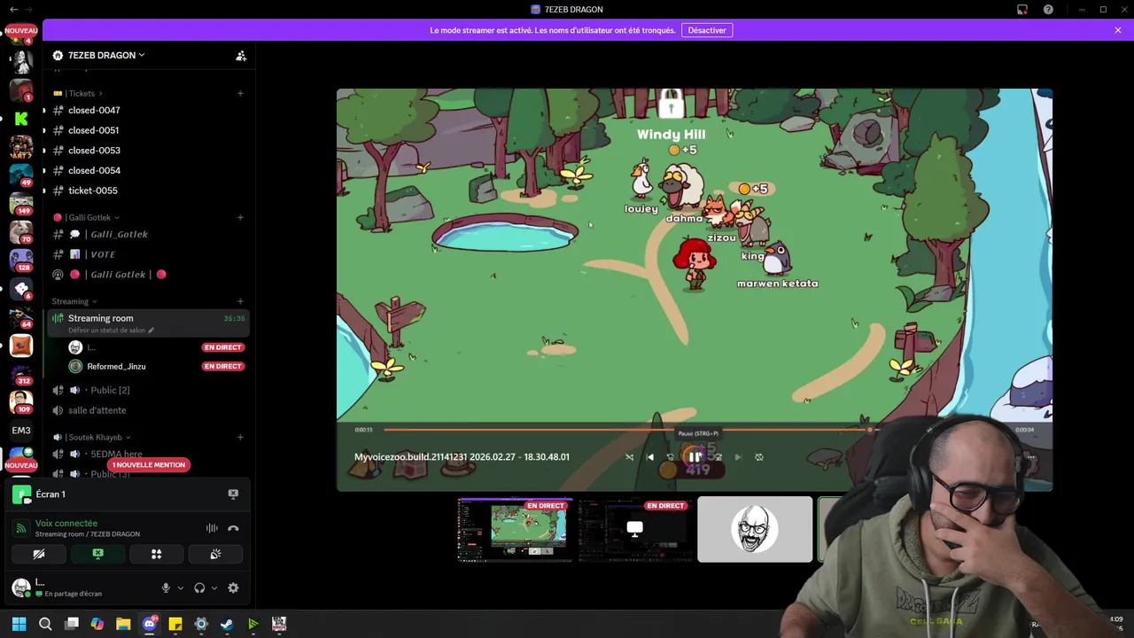Open Sticky Notes from taskbar
The image size is (1134, 638).
click(x=175, y=624)
